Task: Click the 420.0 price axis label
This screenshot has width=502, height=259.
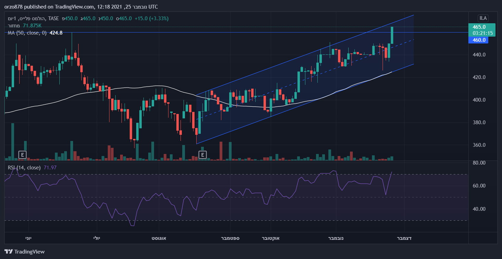Action: point(479,77)
